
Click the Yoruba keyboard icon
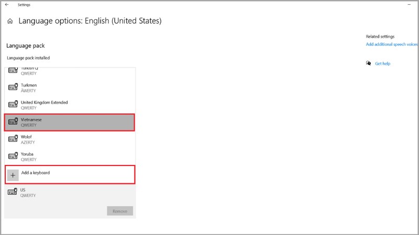pos(13,156)
